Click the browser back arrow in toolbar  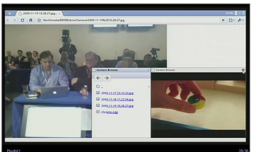coord(8,20)
